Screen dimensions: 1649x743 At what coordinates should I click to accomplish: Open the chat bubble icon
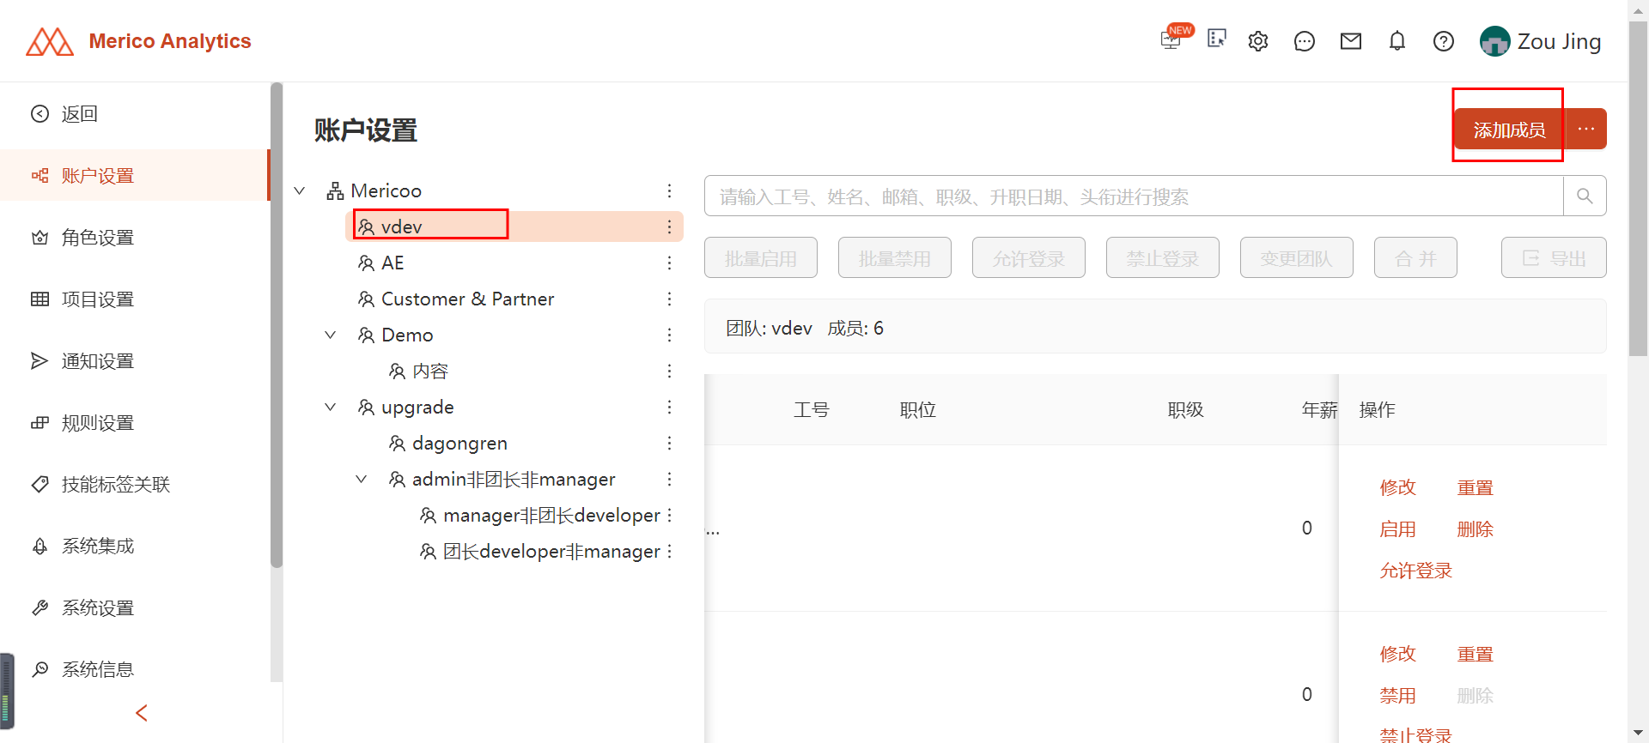pyautogui.click(x=1305, y=41)
